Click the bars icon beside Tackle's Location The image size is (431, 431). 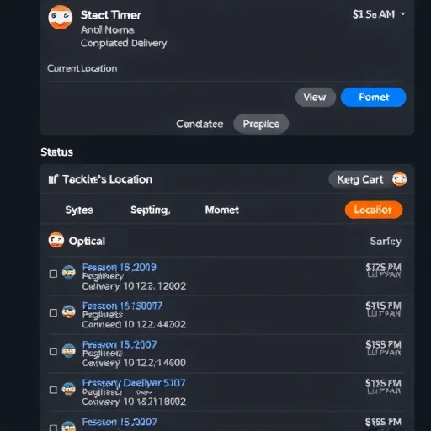click(53, 179)
